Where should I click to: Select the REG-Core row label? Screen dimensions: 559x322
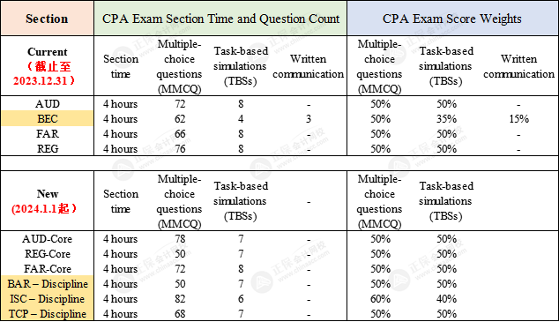[47, 253]
